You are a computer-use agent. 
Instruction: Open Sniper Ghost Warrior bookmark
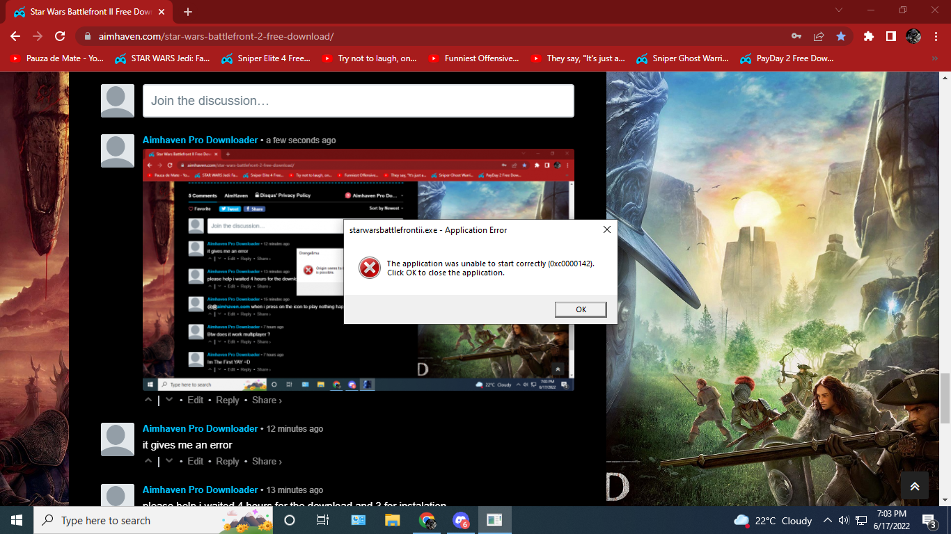click(682, 58)
